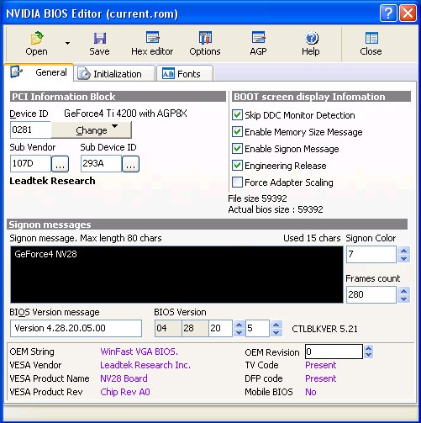Uncheck Skip DDC Monitor Detection
Image resolution: width=421 pixels, height=423 pixels.
[x=237, y=115]
